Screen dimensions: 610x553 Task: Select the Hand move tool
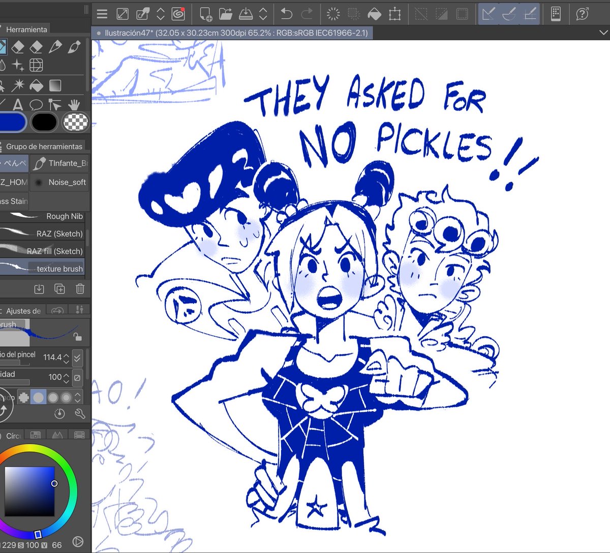pos(74,105)
